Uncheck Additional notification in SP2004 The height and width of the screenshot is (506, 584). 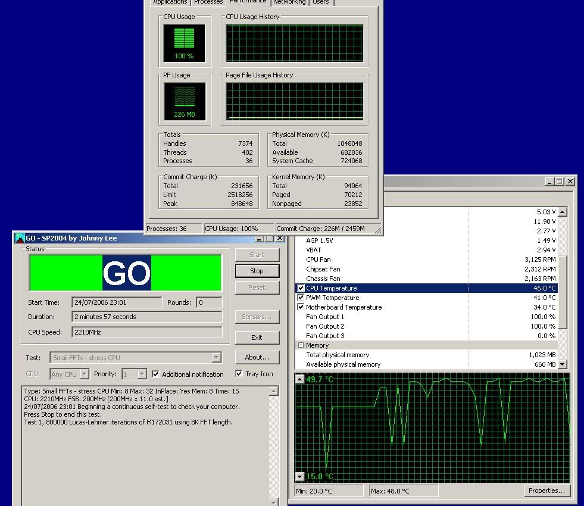(x=155, y=374)
